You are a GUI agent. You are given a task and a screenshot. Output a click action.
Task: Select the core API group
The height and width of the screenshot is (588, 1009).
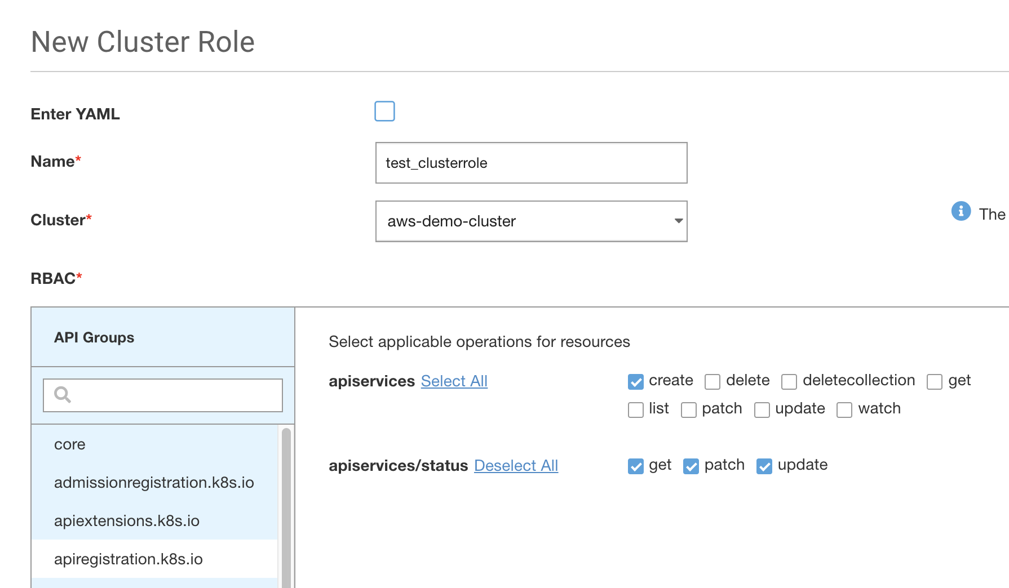70,444
